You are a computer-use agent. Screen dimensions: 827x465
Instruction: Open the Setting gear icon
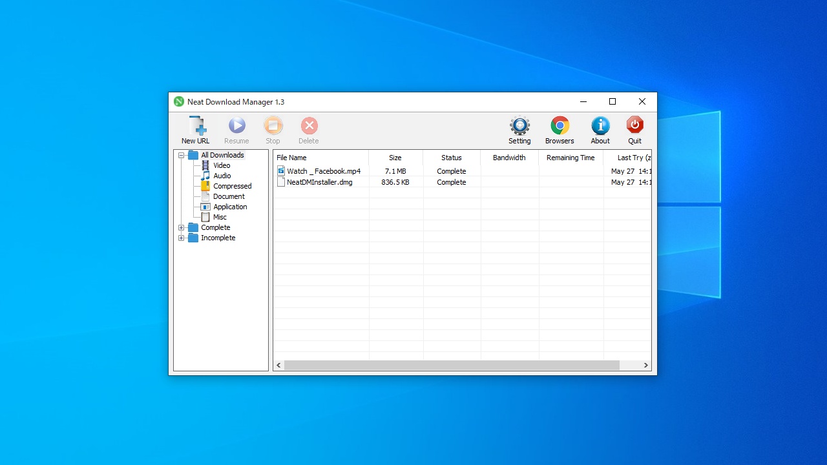519,125
